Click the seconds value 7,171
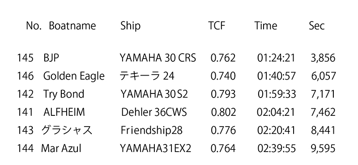This screenshot has height=165, width=358. coord(323,94)
